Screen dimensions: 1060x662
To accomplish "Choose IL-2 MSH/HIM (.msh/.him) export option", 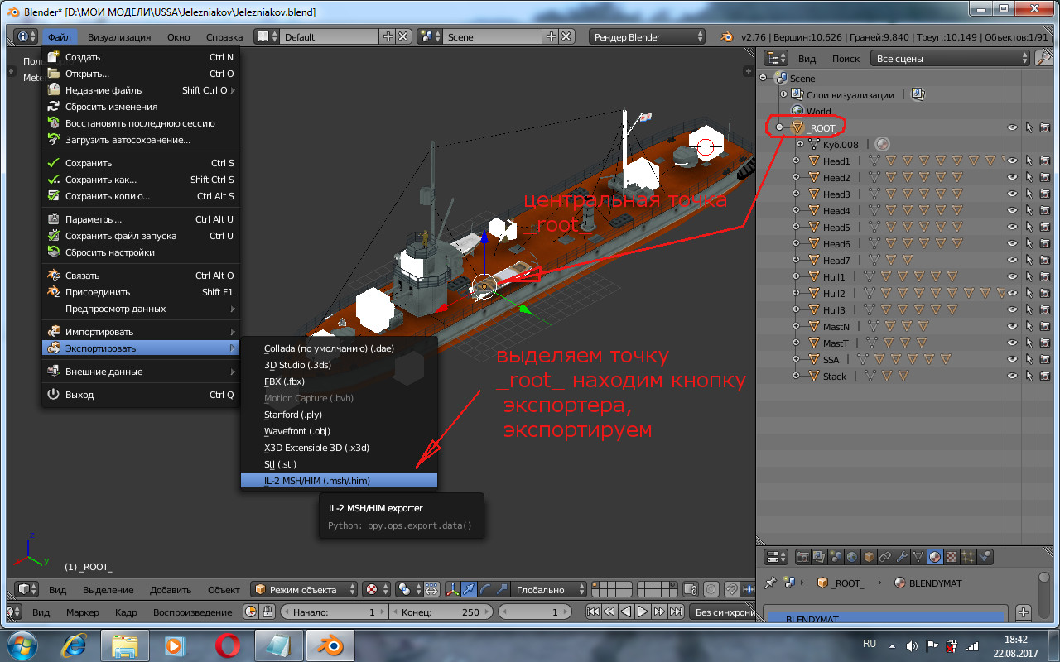I will coord(339,481).
